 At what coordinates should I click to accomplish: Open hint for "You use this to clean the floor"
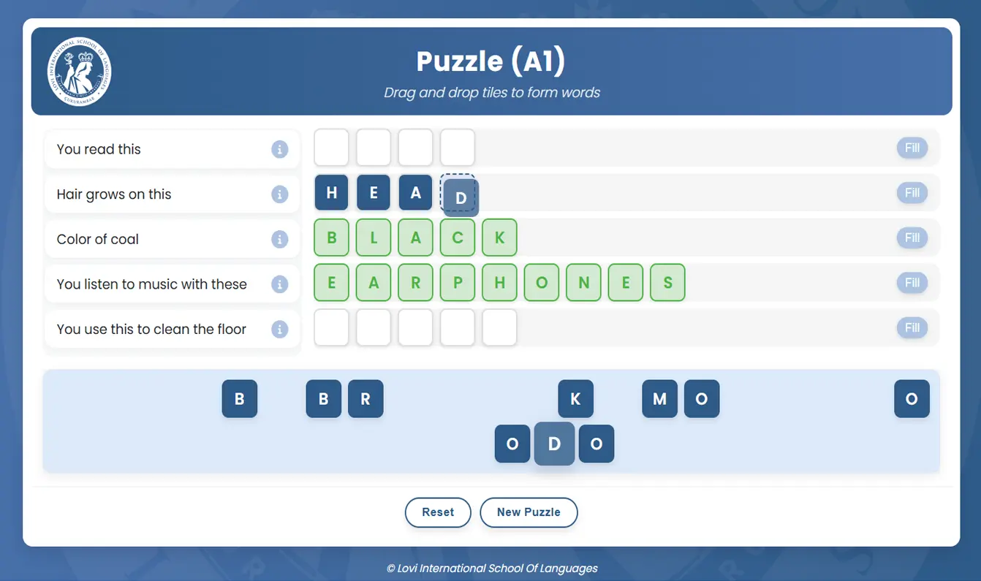(x=280, y=329)
